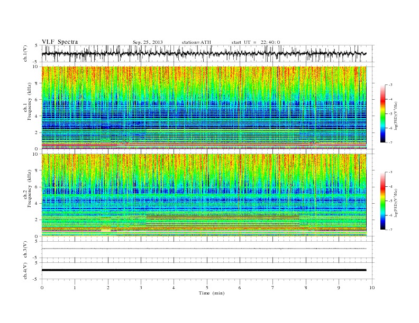
Task: Click the ch.3 voltage trace line
Action: [x=204, y=249]
